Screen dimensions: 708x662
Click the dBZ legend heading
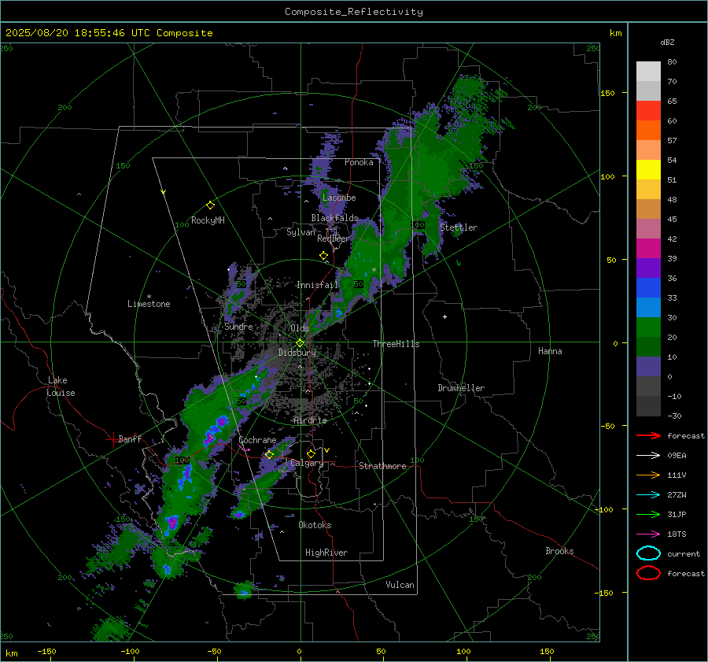click(x=667, y=42)
